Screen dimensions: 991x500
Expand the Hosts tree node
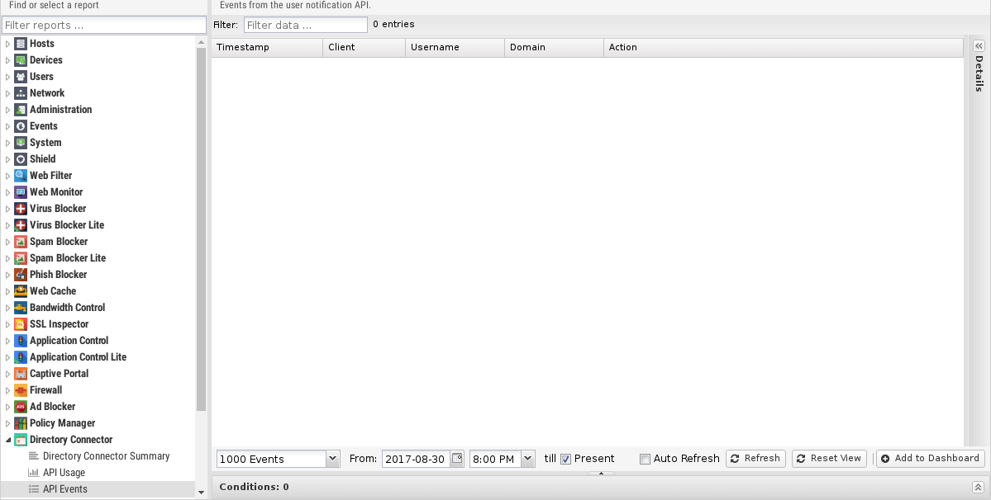7,44
